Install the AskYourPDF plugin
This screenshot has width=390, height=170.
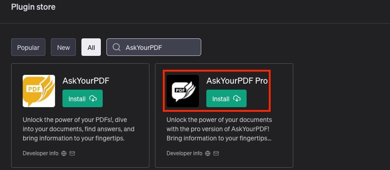[82, 98]
